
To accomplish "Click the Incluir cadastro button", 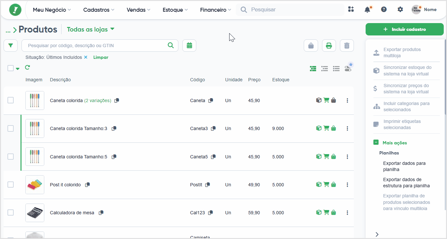I will coord(404,29).
